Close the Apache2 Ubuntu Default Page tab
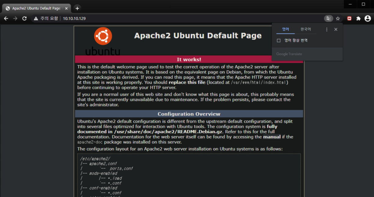The height and width of the screenshot is (197, 374). pyautogui.click(x=67, y=9)
